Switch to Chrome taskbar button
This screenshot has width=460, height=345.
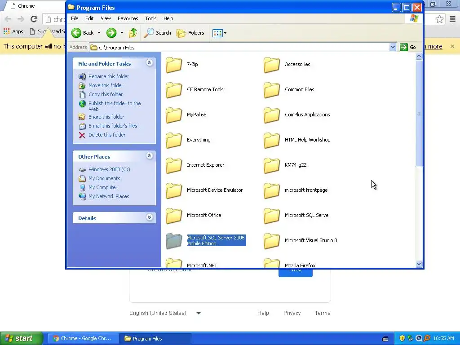pos(83,339)
